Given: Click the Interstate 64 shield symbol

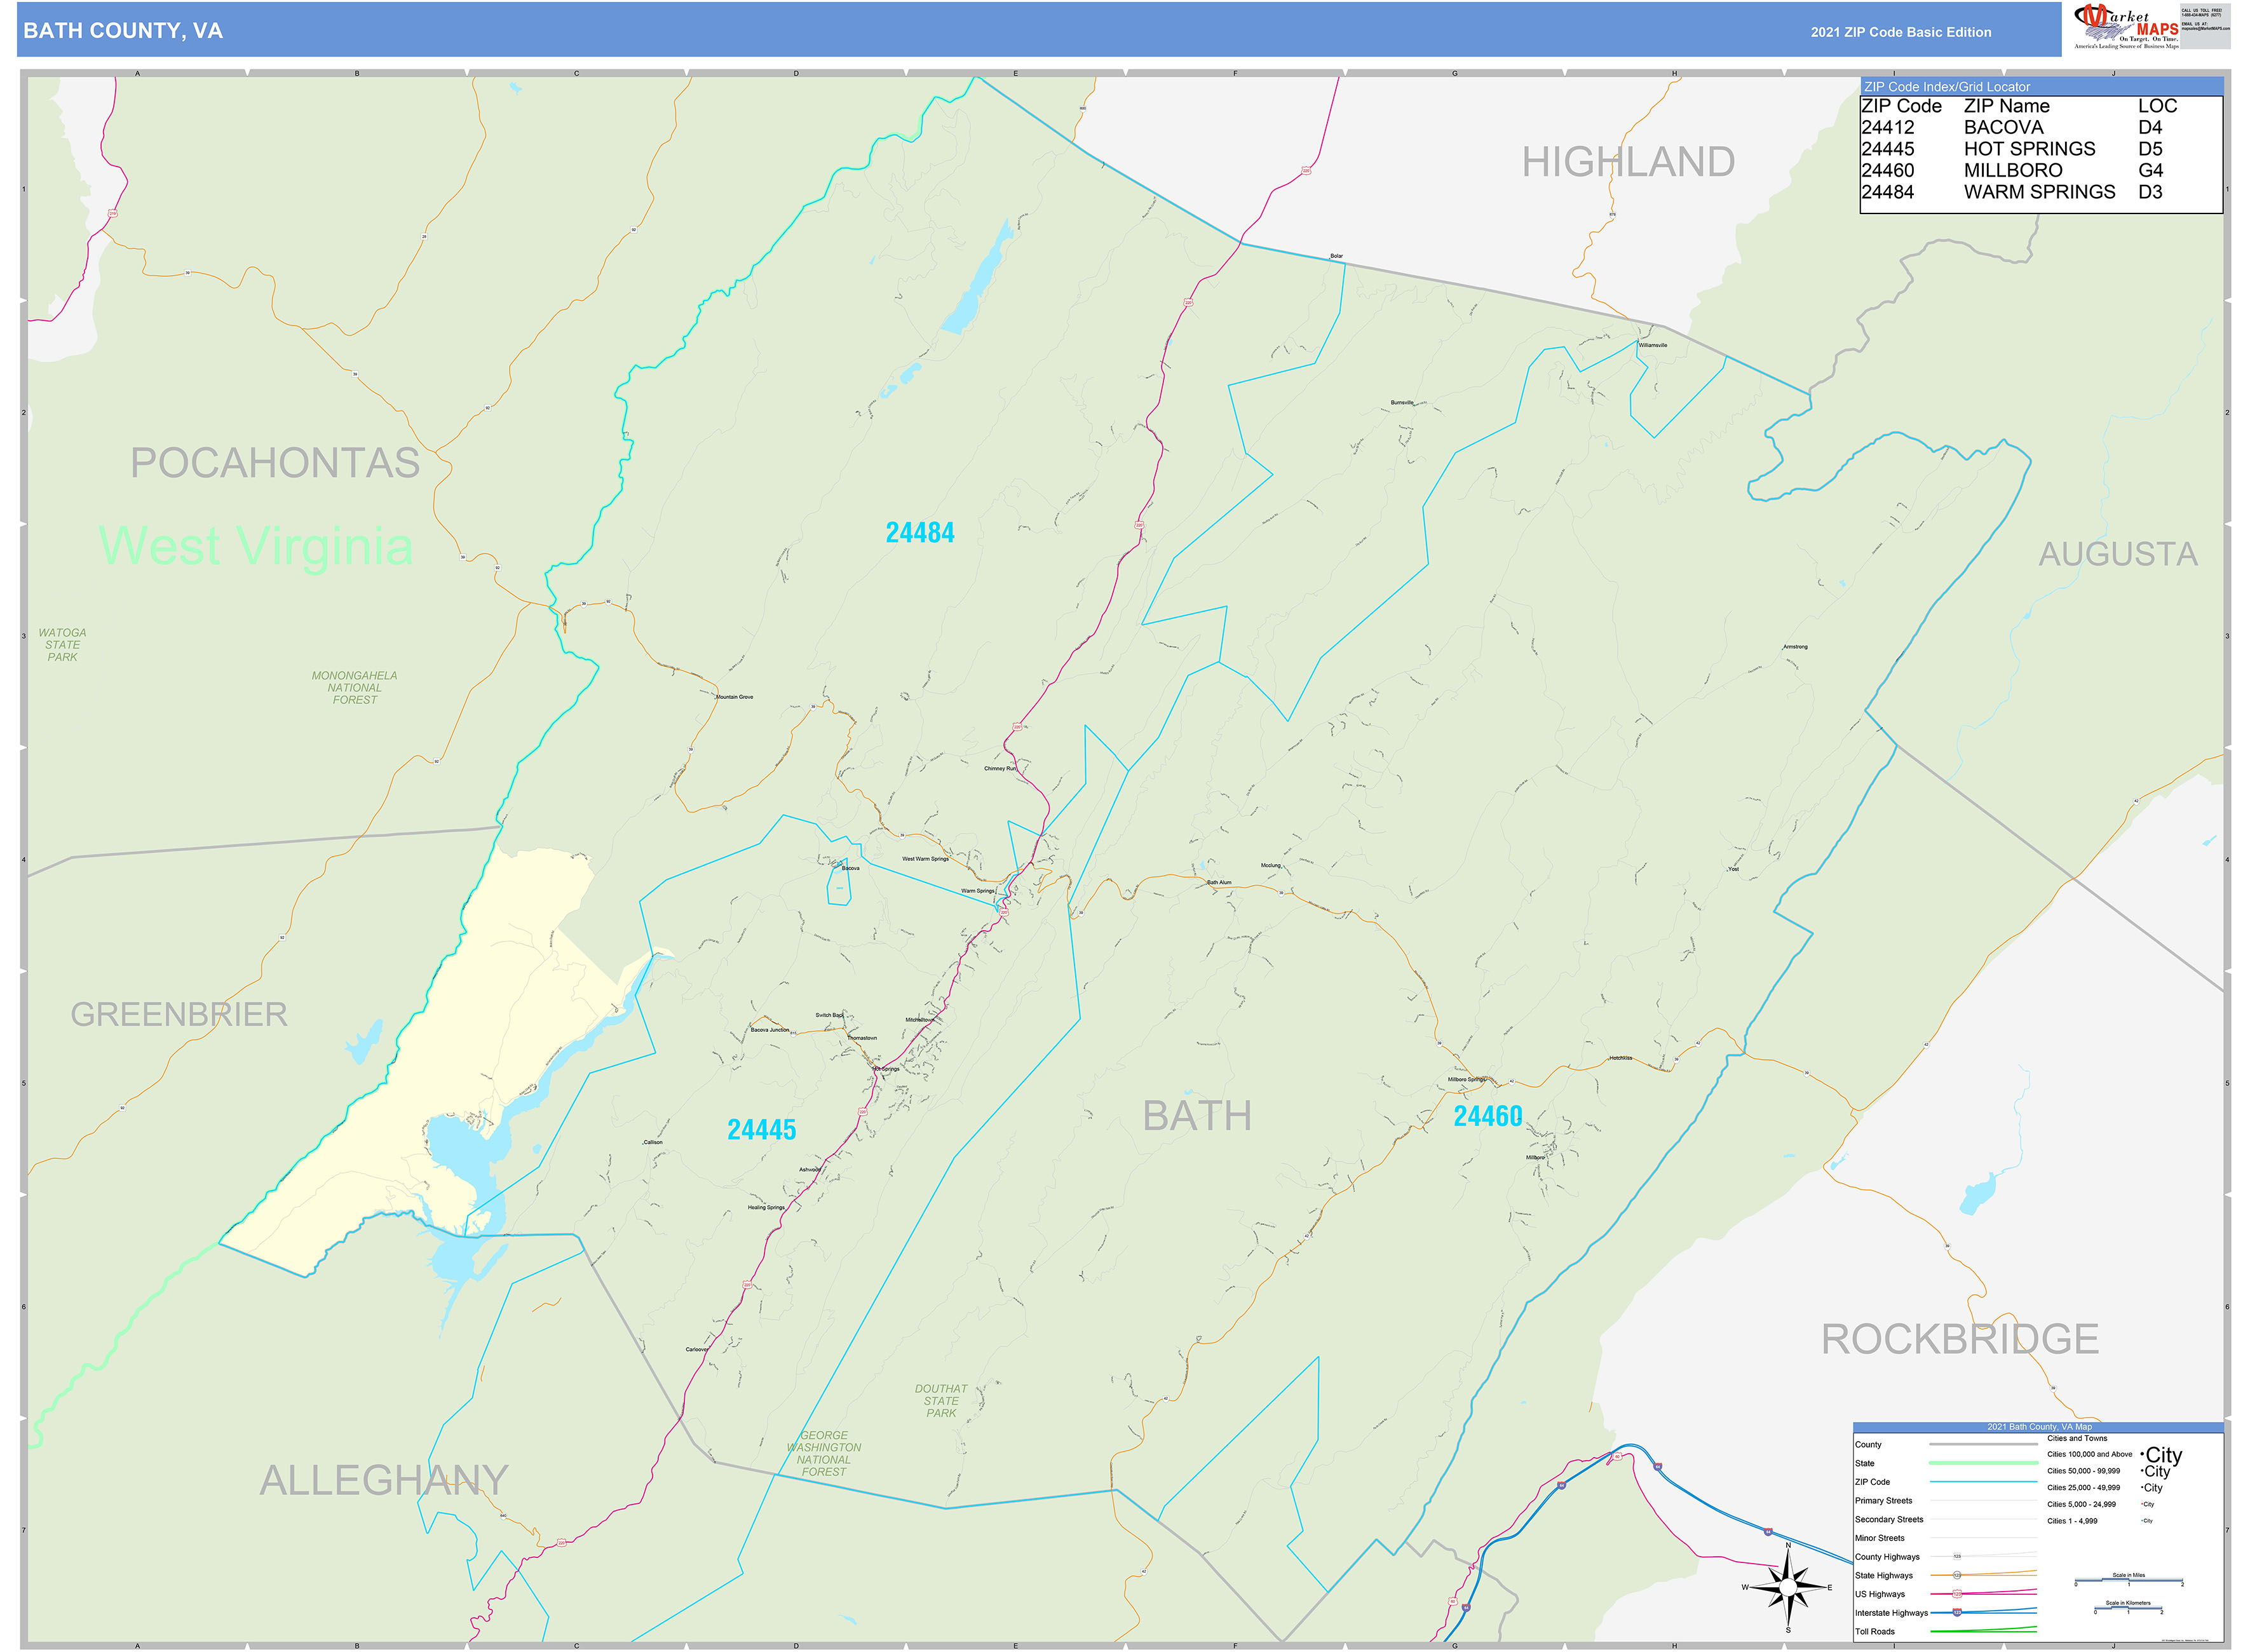Looking at the screenshot, I should [1658, 1466].
